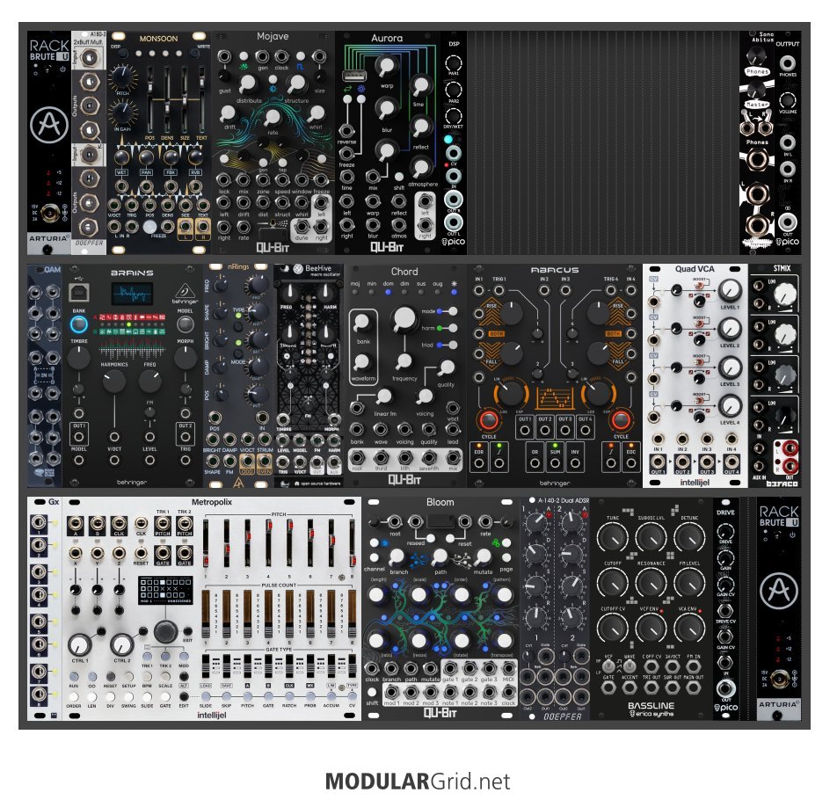Toggle the Bloom shift button
Screen dimensions: 837x800
pyautogui.click(x=372, y=692)
